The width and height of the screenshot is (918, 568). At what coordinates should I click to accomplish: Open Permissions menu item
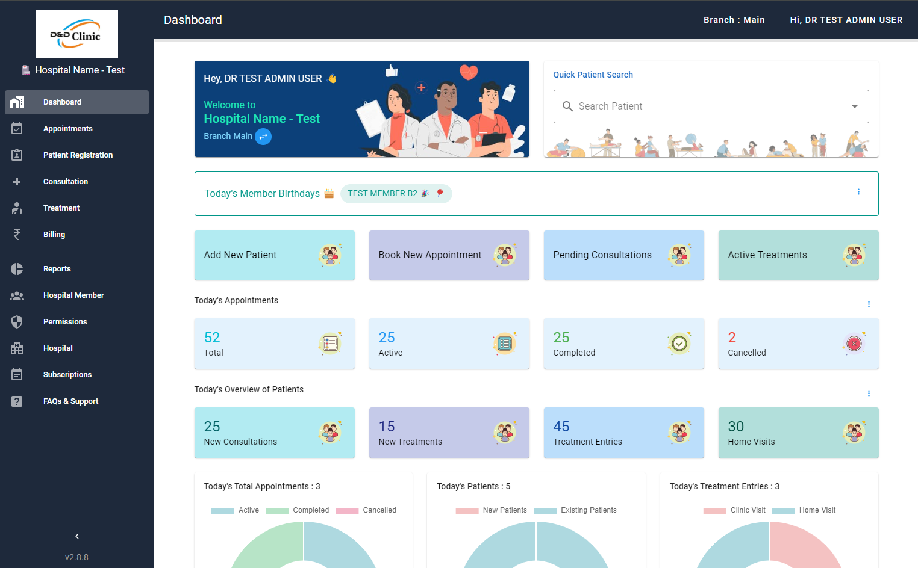point(76,322)
